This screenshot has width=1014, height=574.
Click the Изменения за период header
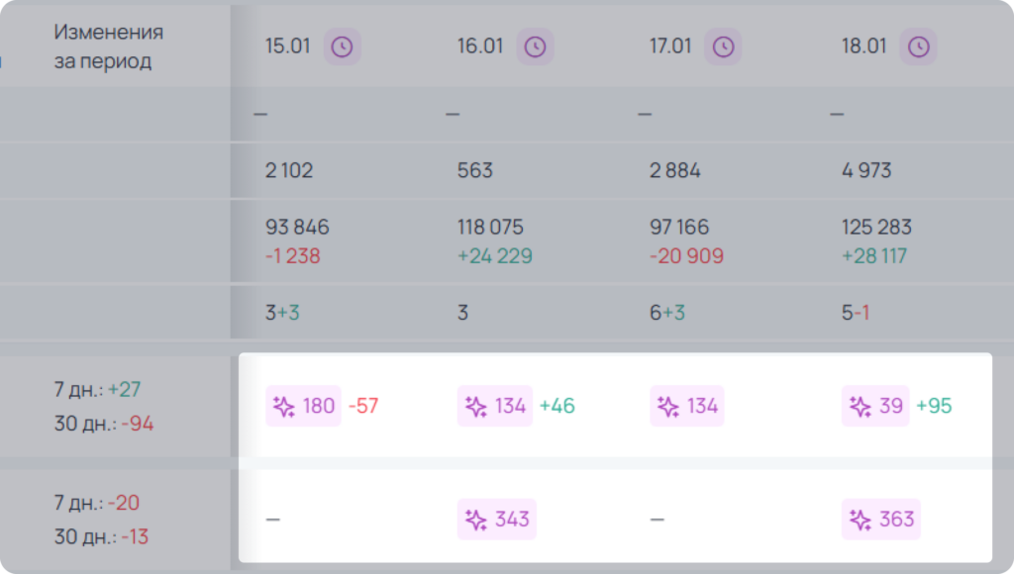pyautogui.click(x=108, y=47)
